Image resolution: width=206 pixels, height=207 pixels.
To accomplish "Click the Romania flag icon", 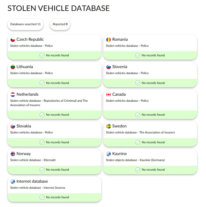I will (x=109, y=39).
